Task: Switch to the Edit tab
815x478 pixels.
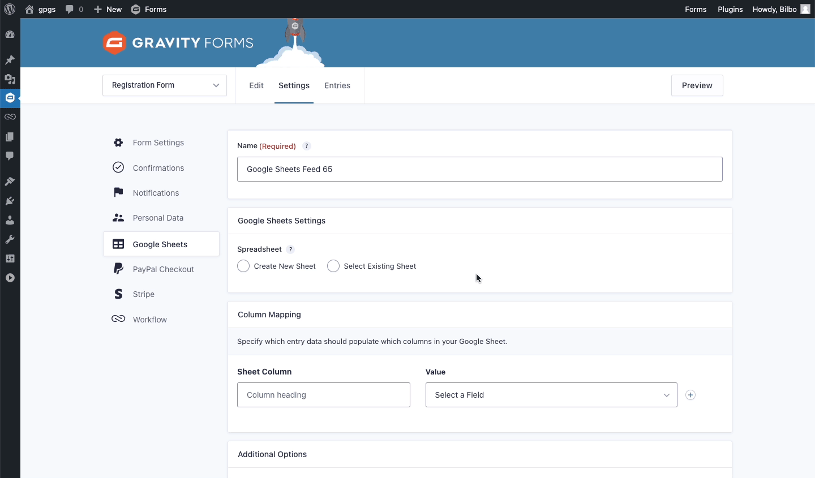Action: 256,85
